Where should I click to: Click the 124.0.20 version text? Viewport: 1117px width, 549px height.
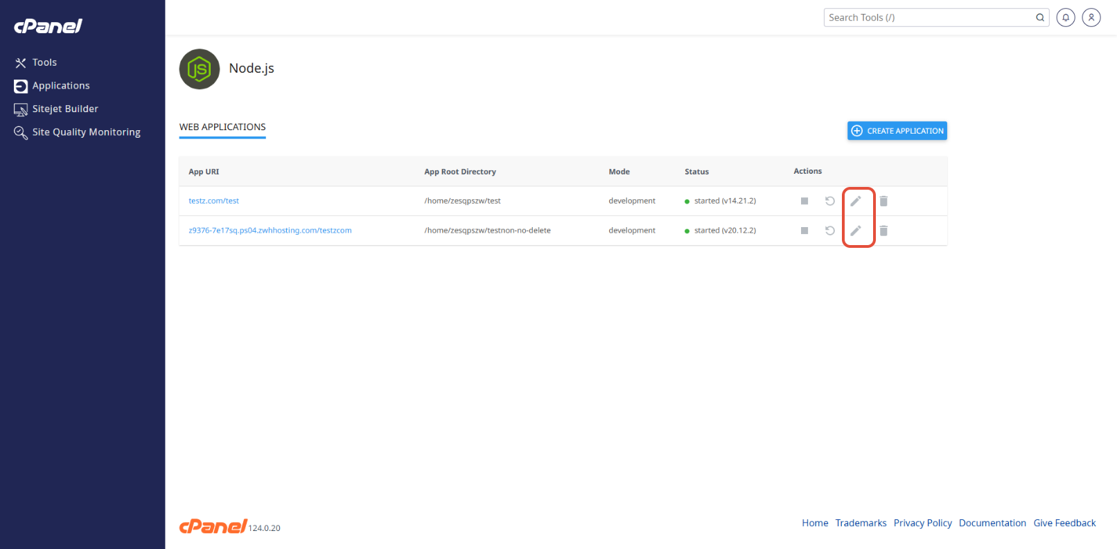coord(264,528)
